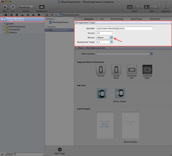Expand the Frameworks folder
Screen dimensions: 172x156
[4, 29]
